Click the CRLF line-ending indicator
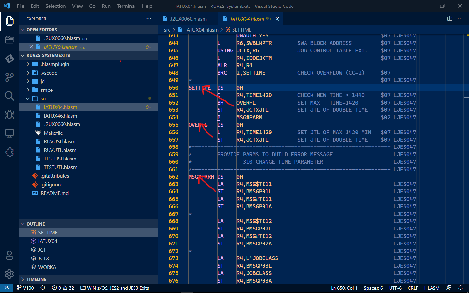 click(413, 288)
